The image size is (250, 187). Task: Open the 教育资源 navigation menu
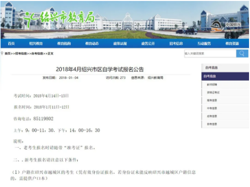pyautogui.click(x=232, y=43)
